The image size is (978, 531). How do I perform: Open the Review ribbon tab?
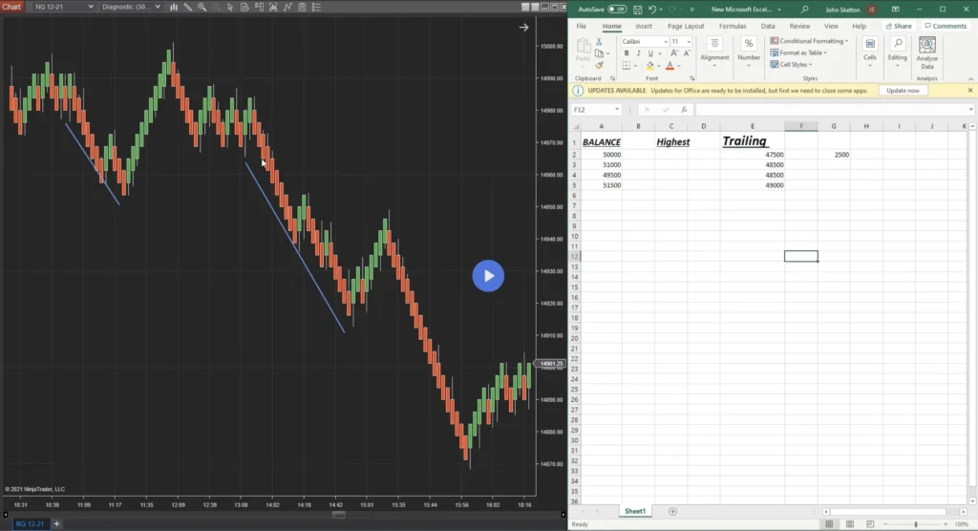[799, 26]
